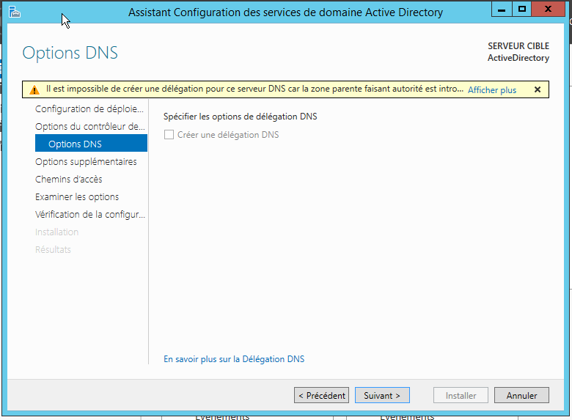Go to Vérification de la configuration step
This screenshot has width=572, height=420.
89,214
